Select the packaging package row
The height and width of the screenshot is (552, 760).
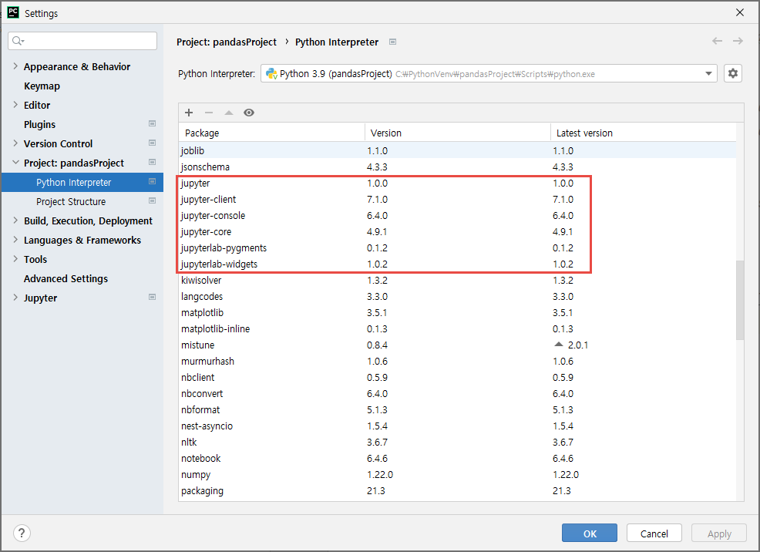tap(457, 490)
